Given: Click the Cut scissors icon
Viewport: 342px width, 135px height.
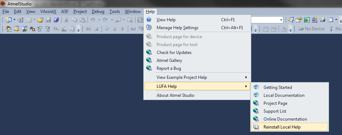Looking at the screenshot, I should [67, 20].
